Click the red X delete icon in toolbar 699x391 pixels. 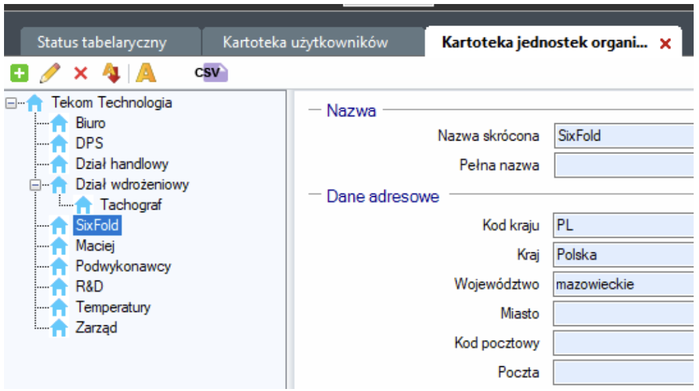[x=81, y=73]
